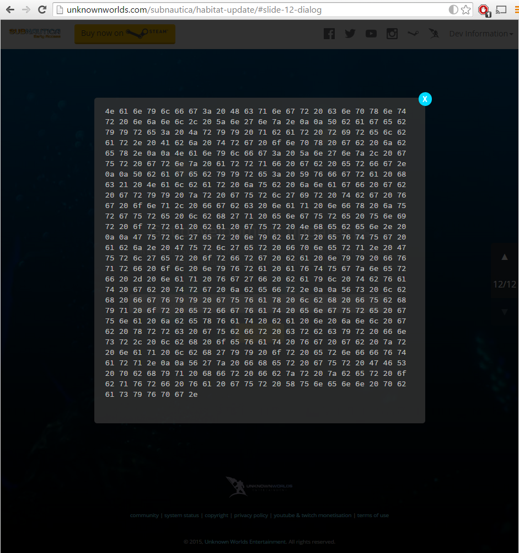
Task: Click the Cast screen icon
Action: click(x=501, y=9)
